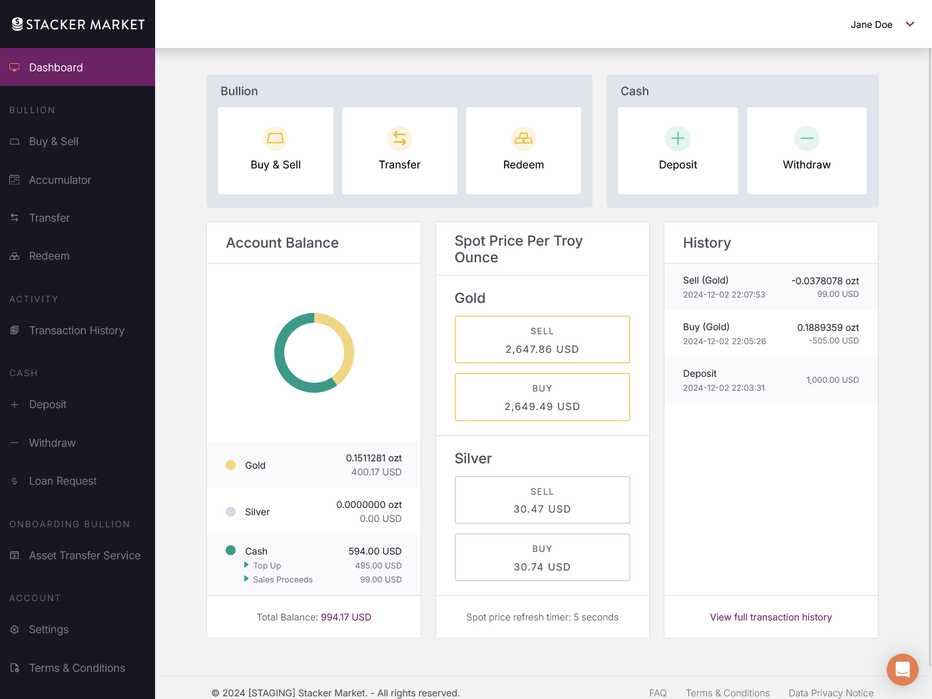Select the sidebar Transaction History icon
Viewport: 932px width, 699px height.
[x=14, y=330]
